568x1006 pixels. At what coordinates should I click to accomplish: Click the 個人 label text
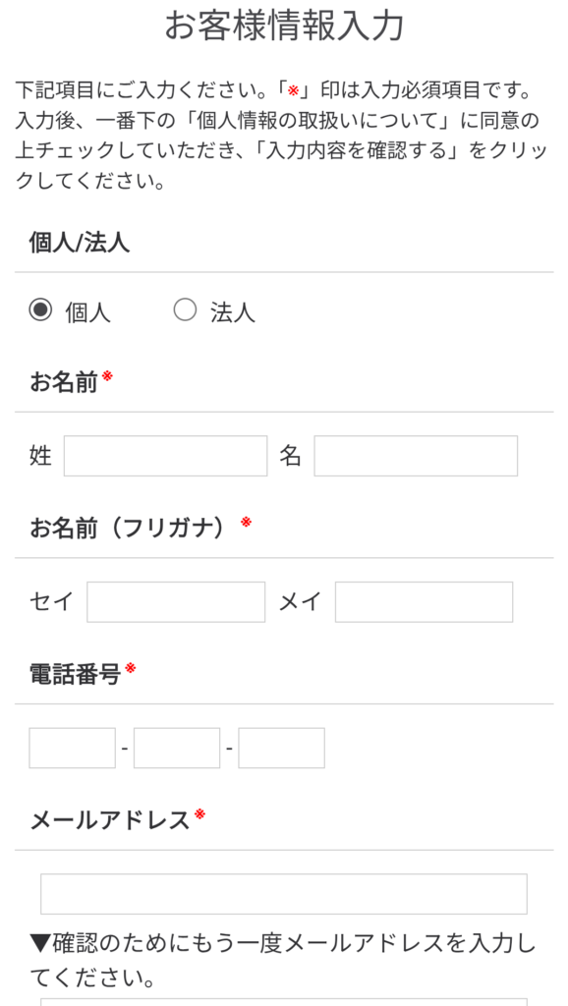coord(87,312)
